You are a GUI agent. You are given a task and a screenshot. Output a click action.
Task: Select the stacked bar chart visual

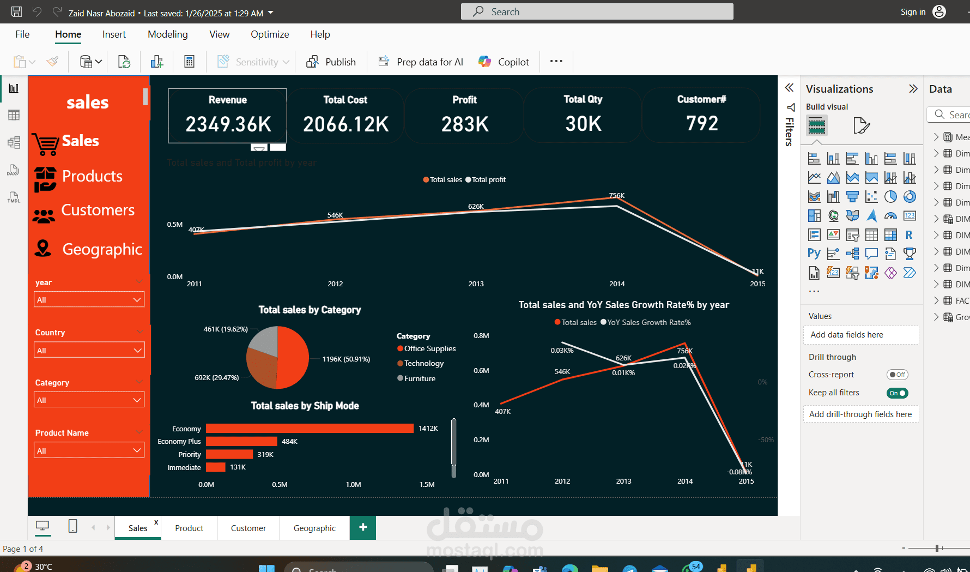coord(814,159)
